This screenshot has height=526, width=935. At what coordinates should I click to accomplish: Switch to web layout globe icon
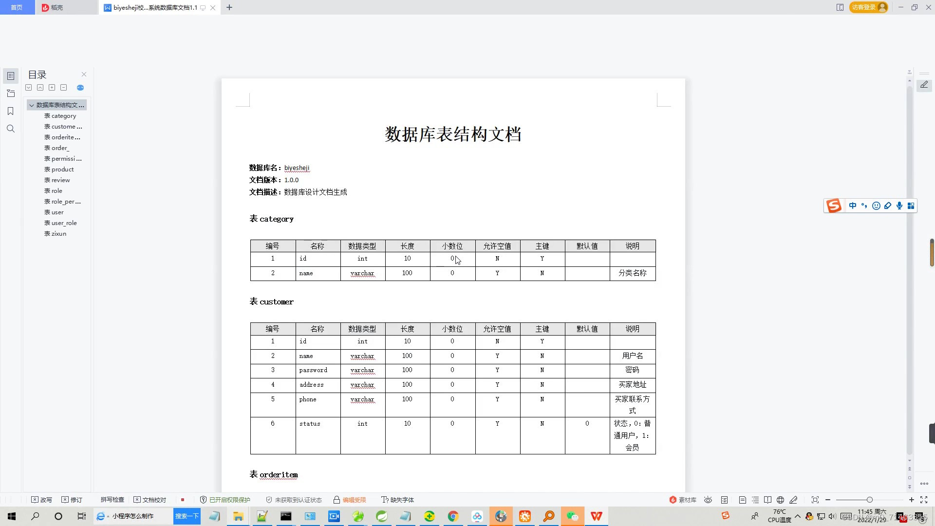pyautogui.click(x=780, y=500)
